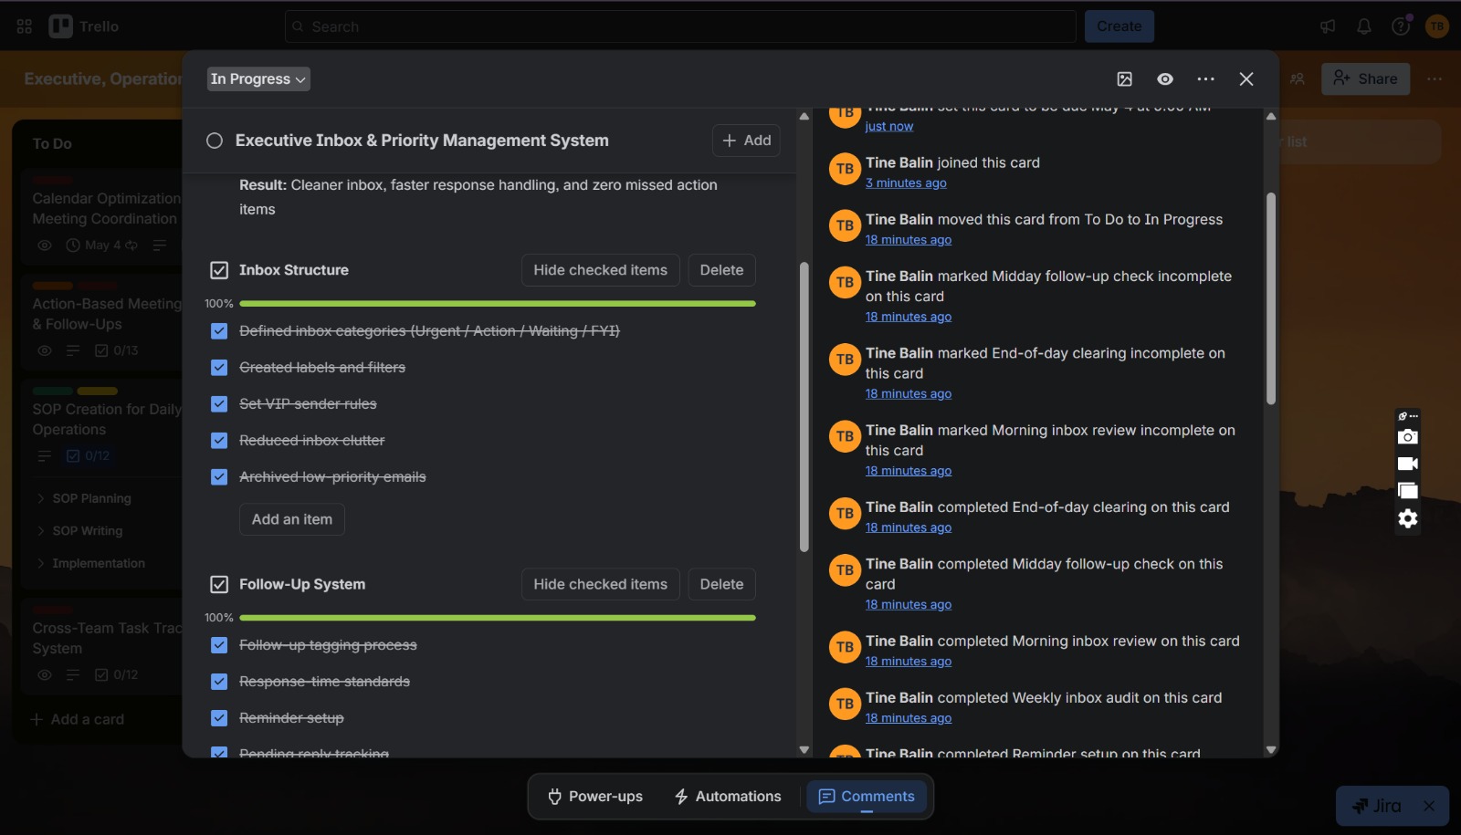Click the activity panel scrollbar thumb
Image resolution: width=1461 pixels, height=835 pixels.
(x=1271, y=298)
